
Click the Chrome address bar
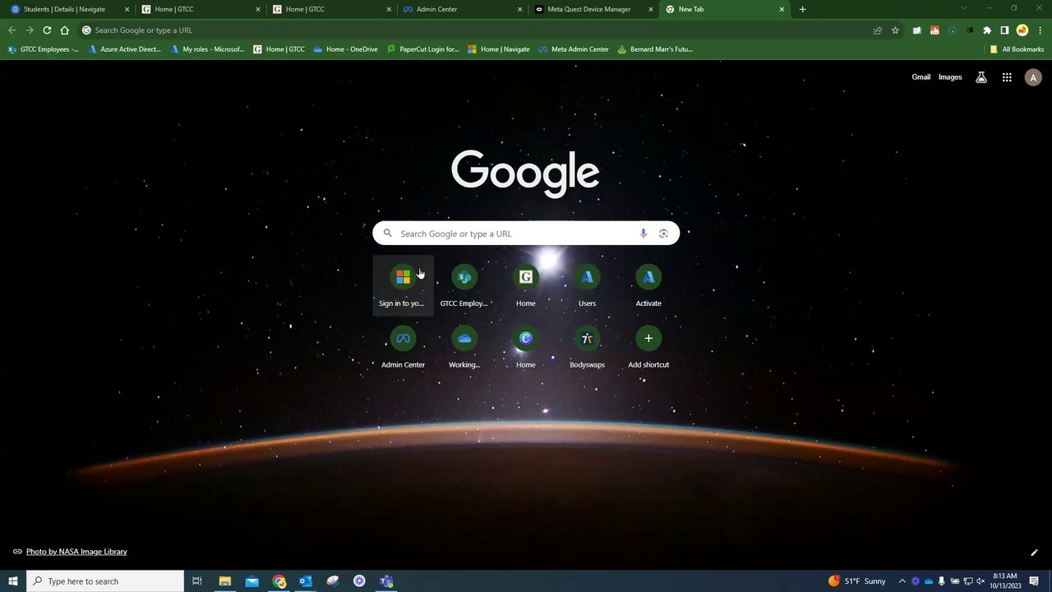click(x=473, y=30)
